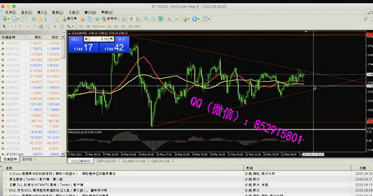
Task: Zoom out of the chart
Action: pyautogui.click(x=154, y=19)
